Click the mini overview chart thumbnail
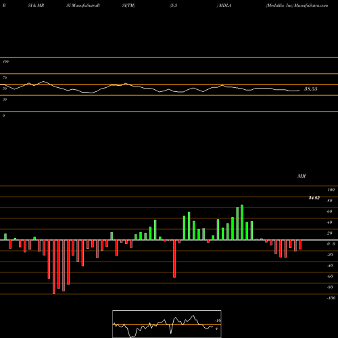Screen dimensions: 338x338 [x=167, y=324]
